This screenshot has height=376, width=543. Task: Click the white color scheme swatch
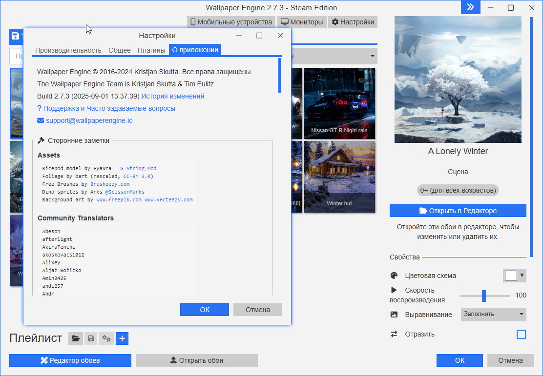tap(511, 276)
